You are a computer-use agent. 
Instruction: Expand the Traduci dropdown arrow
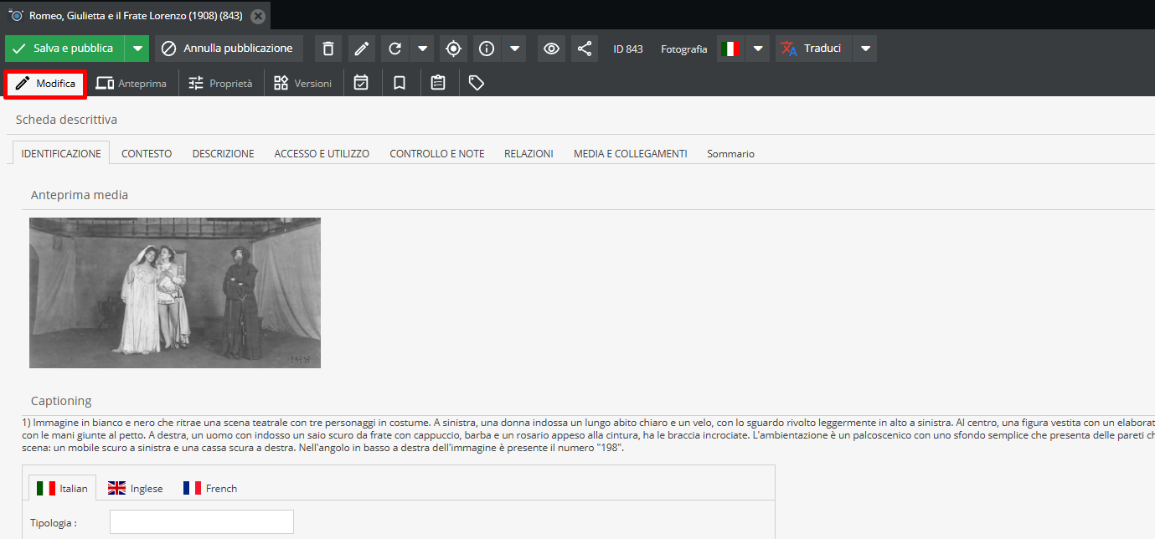[865, 49]
